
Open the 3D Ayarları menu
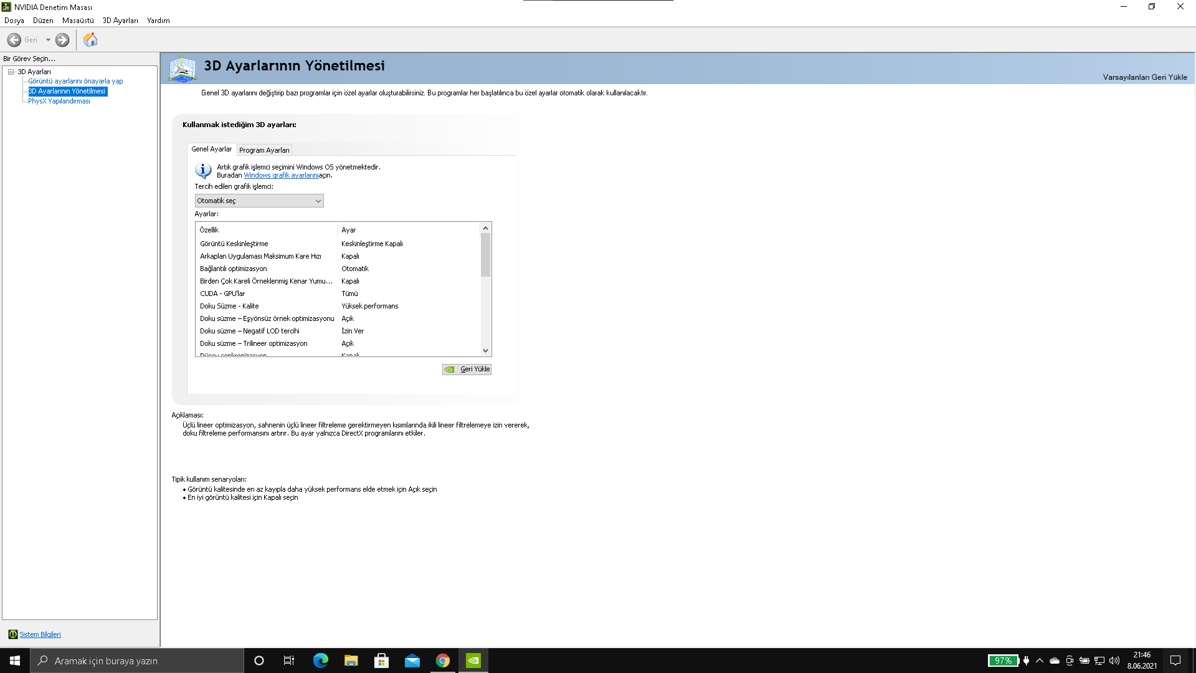coord(120,21)
